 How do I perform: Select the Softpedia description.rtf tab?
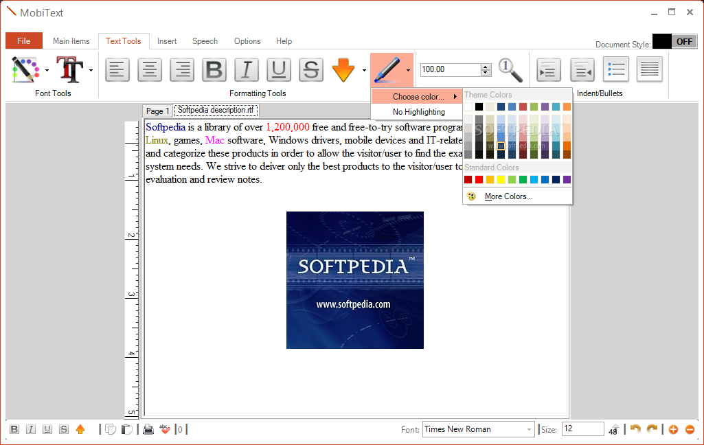tap(216, 110)
